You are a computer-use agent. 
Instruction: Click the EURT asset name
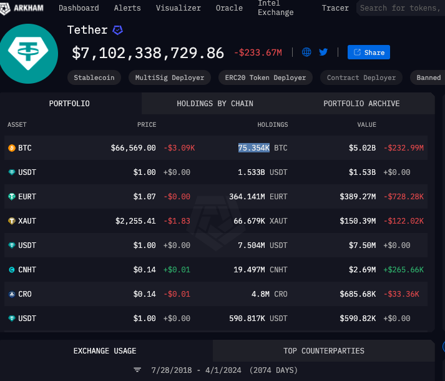point(27,197)
